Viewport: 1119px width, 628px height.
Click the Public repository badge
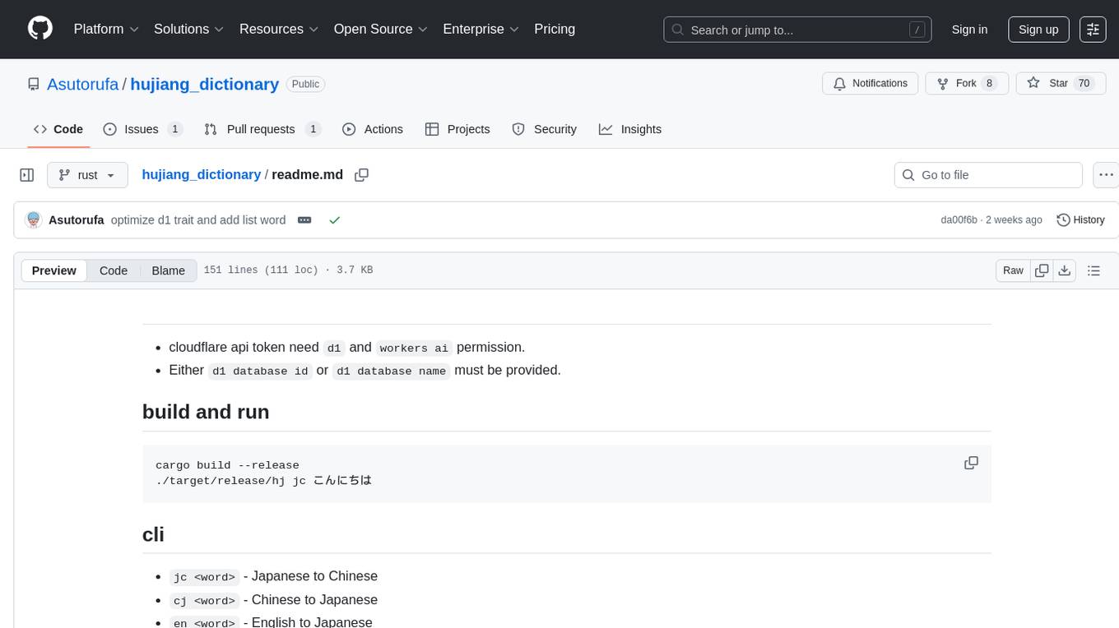(306, 84)
